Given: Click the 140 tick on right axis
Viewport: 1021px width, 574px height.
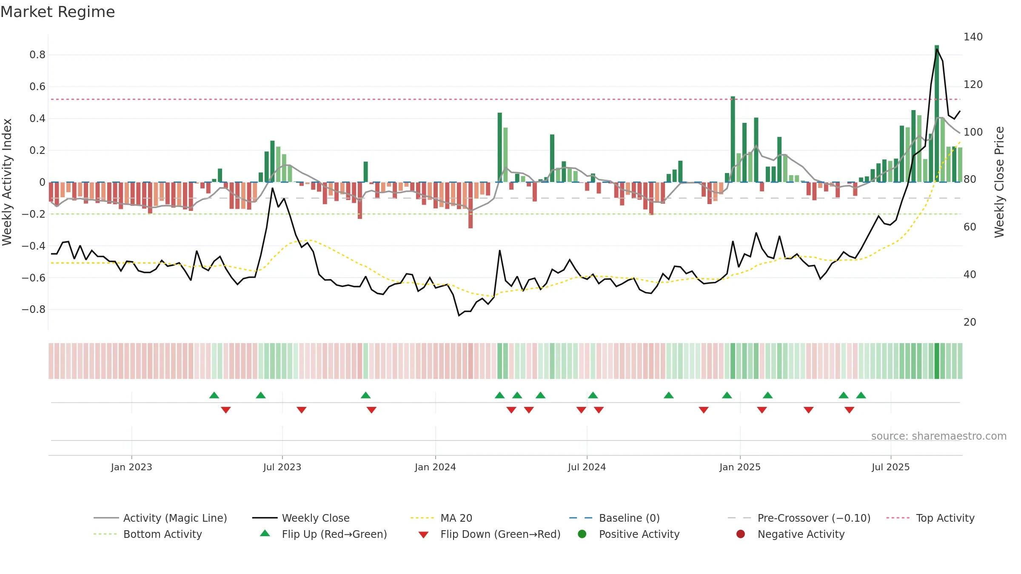Looking at the screenshot, I should coord(973,37).
